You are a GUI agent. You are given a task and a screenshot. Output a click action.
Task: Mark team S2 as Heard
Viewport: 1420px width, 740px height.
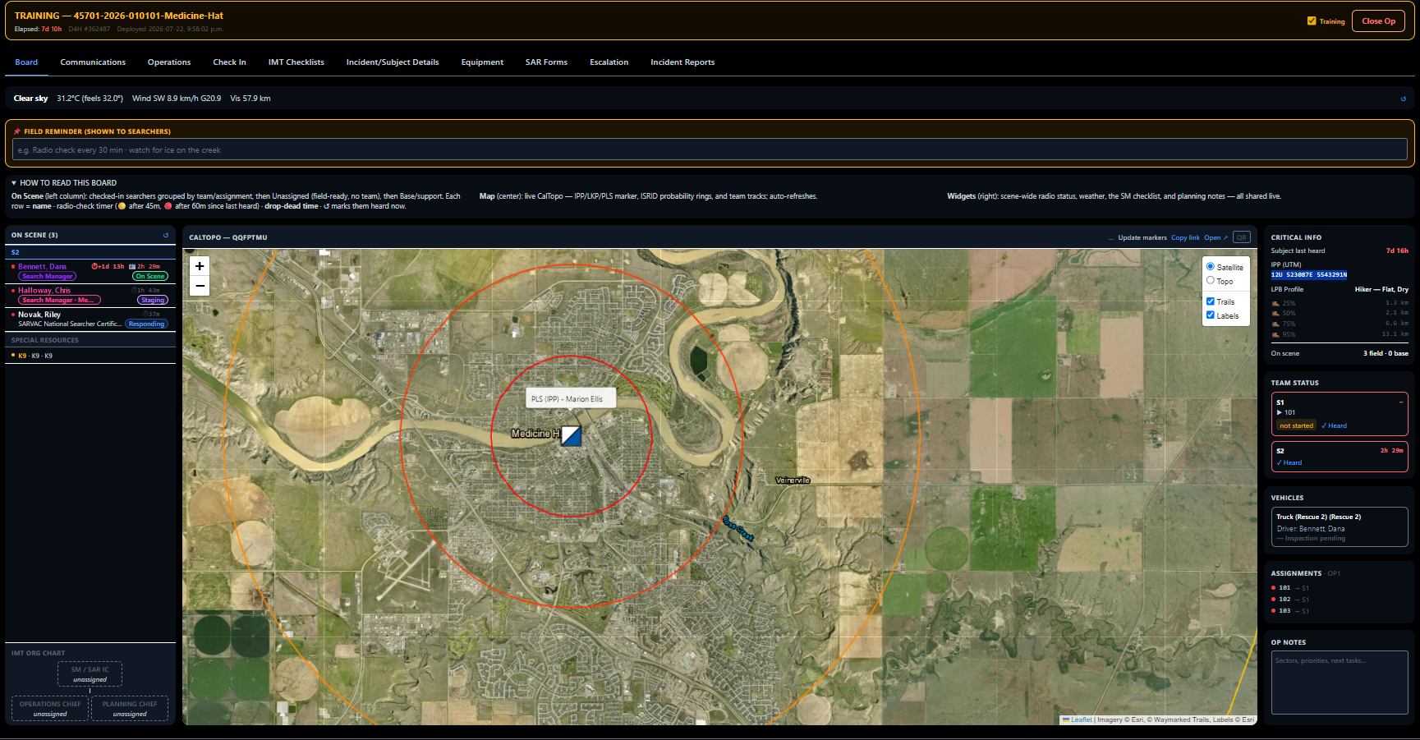(1289, 462)
